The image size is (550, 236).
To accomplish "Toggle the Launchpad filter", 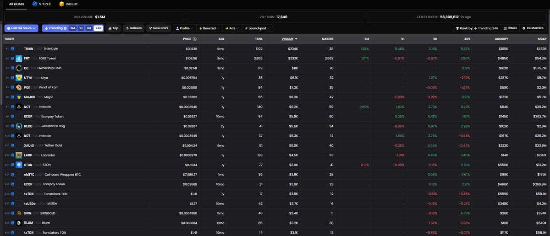I will point(257,28).
